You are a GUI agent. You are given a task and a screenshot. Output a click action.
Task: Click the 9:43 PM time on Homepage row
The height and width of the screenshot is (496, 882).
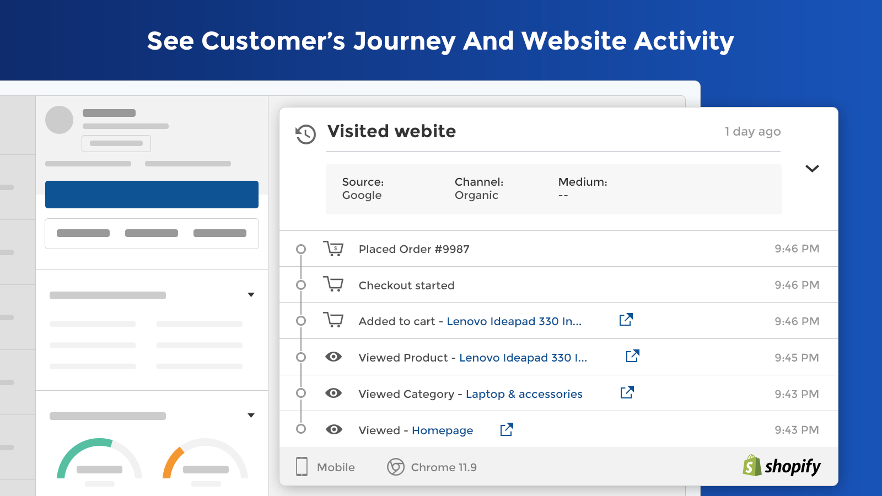797,430
